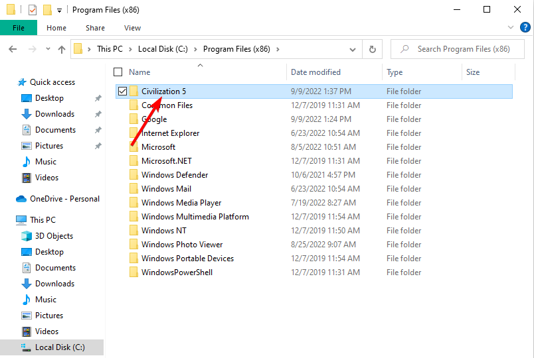The image size is (534, 358).
Task: Open Videos under This PC
Action: pos(46,331)
